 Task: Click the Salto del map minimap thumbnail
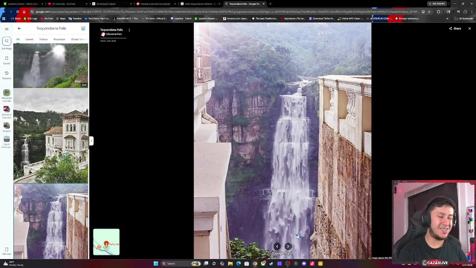[106, 242]
